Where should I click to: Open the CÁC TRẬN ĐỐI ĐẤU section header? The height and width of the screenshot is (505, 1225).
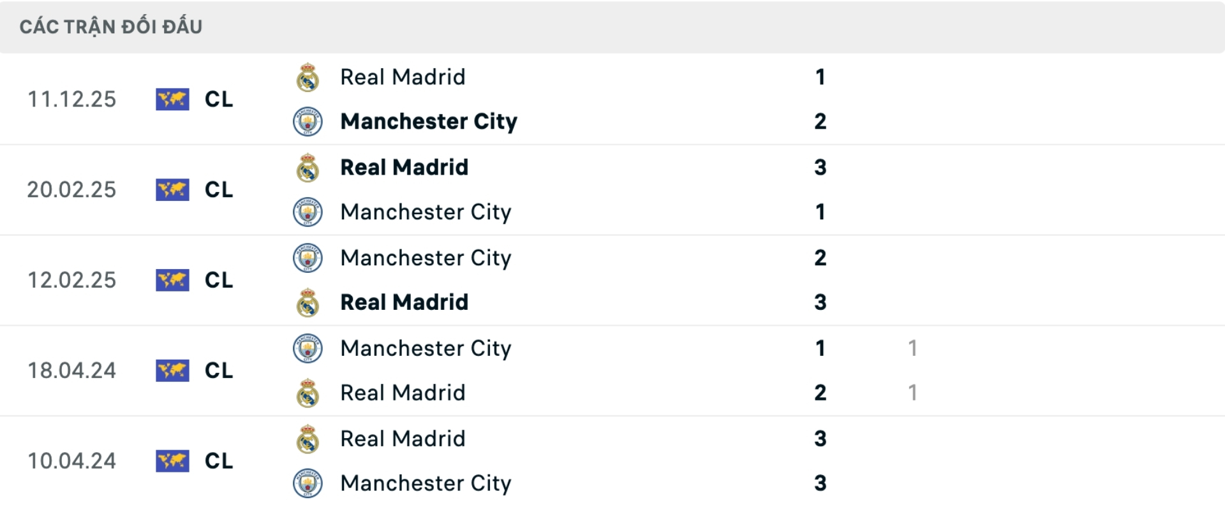pyautogui.click(x=111, y=26)
